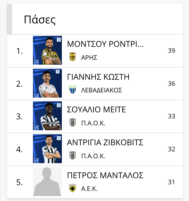Click the Levadiakos club crest icon
The image size is (189, 201).
72,90
